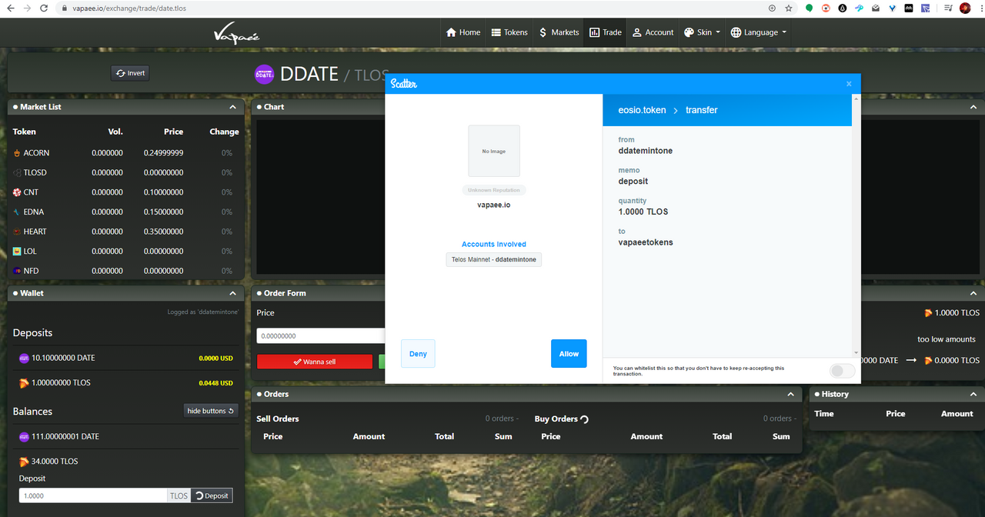Close the Scatter popup with the X
Image resolution: width=985 pixels, height=517 pixels.
(x=849, y=84)
